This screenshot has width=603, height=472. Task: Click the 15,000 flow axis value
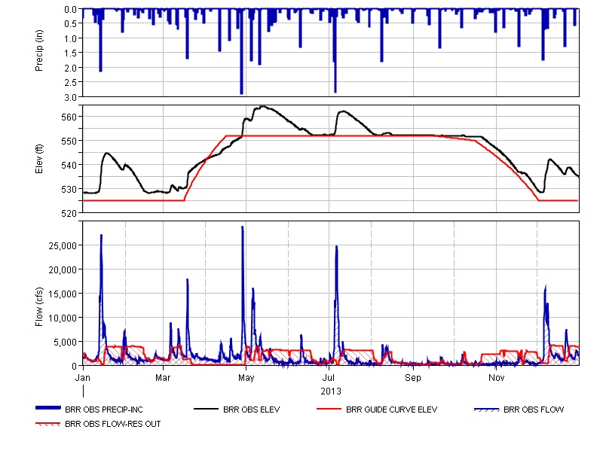(x=63, y=294)
